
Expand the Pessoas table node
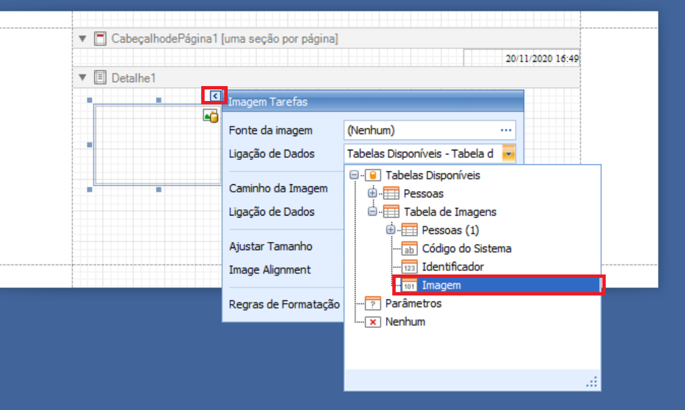pos(372,194)
